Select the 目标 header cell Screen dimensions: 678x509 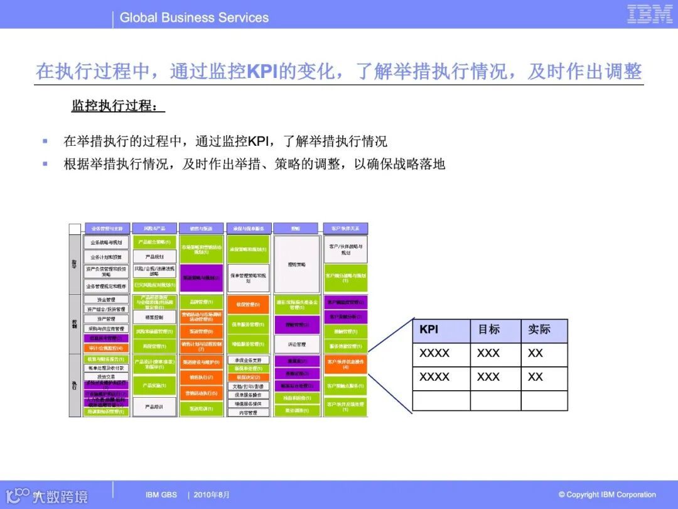coord(495,331)
